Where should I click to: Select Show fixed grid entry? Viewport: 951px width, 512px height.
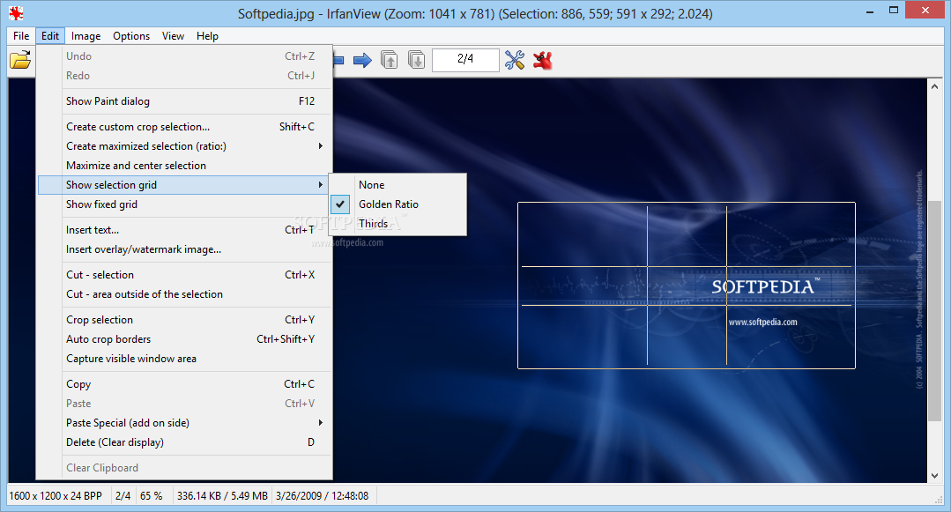(184, 204)
